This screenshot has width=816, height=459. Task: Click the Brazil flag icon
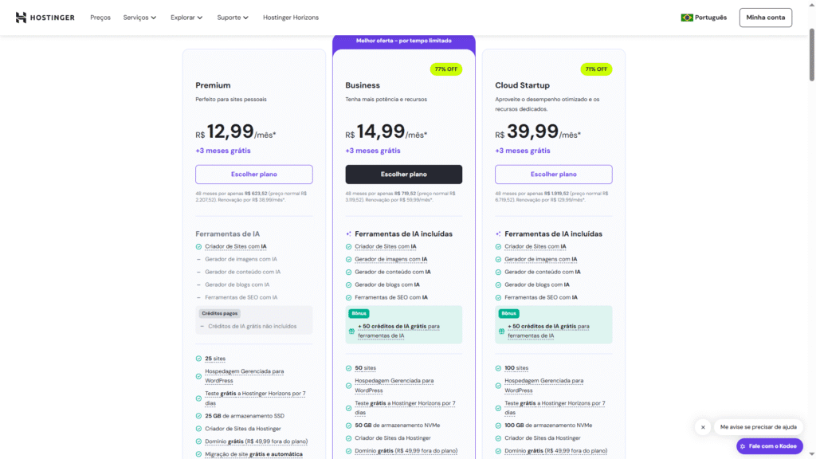(686, 18)
